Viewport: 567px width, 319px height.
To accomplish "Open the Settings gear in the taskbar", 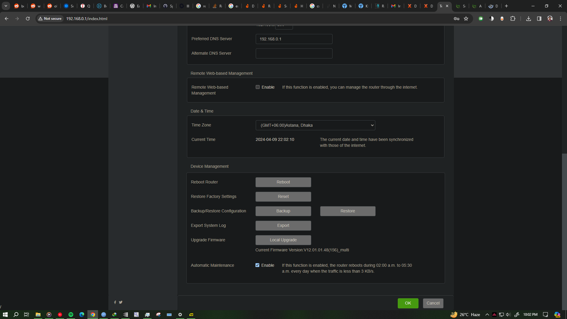I will pos(180,315).
